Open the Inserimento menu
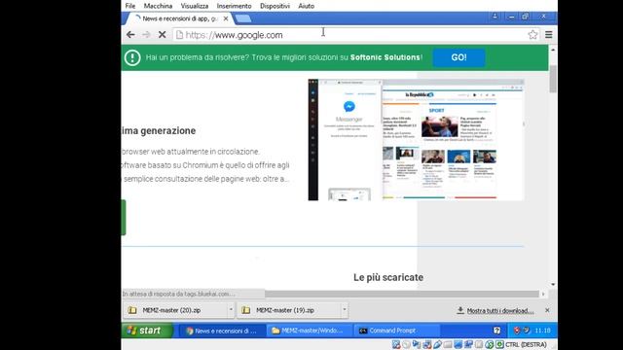The width and height of the screenshot is (623, 350). click(x=234, y=6)
